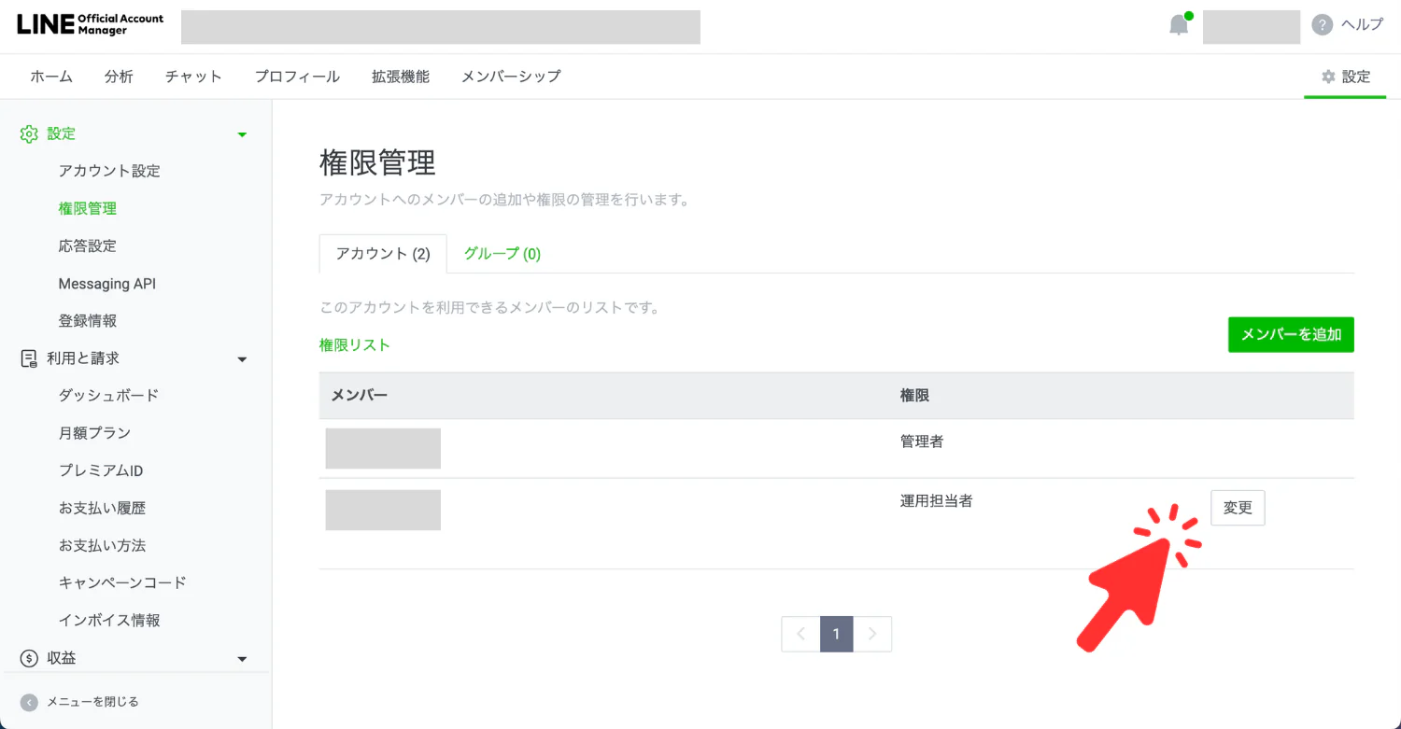Go to previous page with left chevron
The width and height of the screenshot is (1401, 729).
[800, 634]
